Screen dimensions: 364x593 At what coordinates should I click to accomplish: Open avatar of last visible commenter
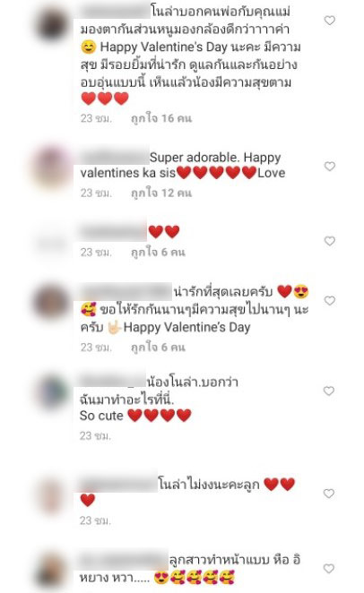pos(50,571)
